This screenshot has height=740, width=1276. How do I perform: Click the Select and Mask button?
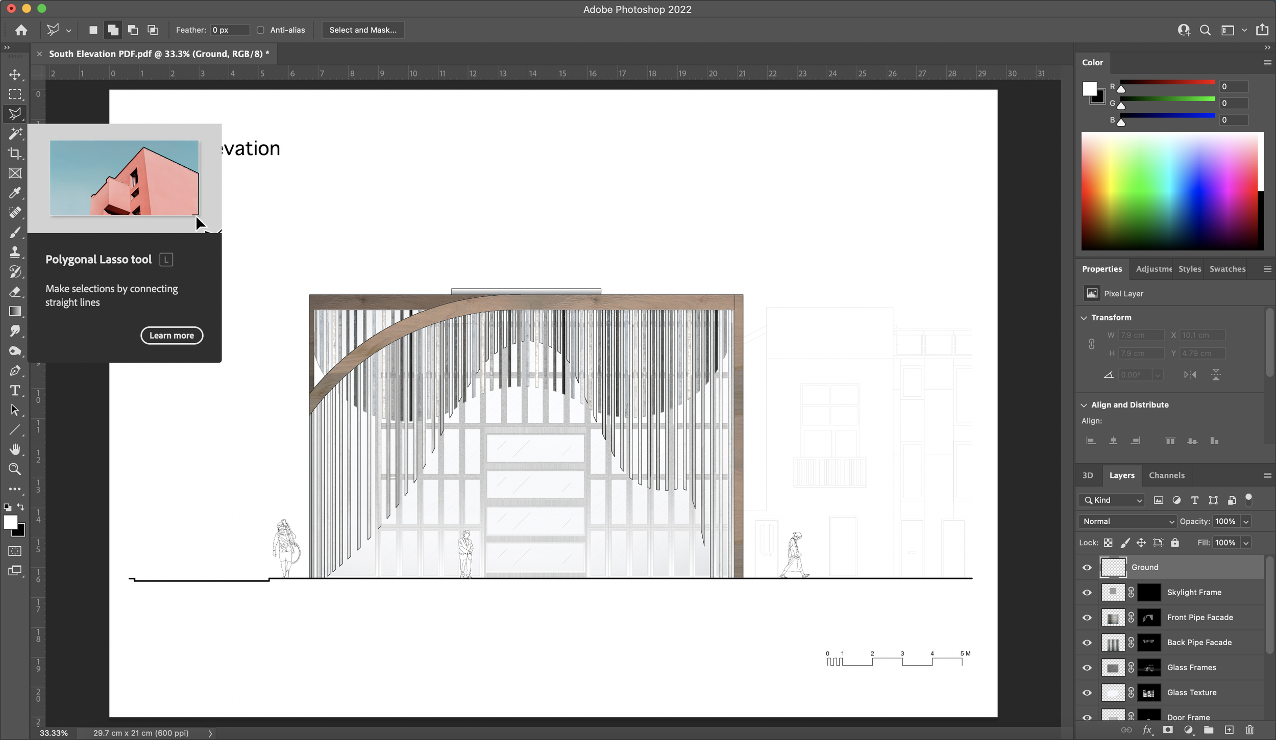tap(362, 29)
